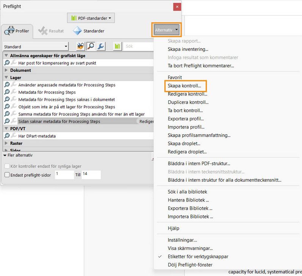Choose 'Importera Bibliotek ...' menu entry
This screenshot has height=276, width=302.
click(x=191, y=217)
